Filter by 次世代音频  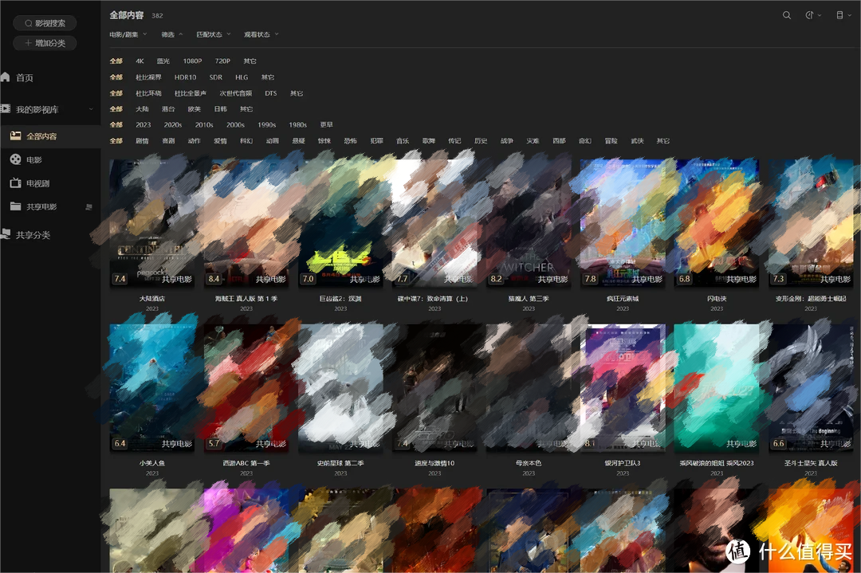pyautogui.click(x=235, y=93)
